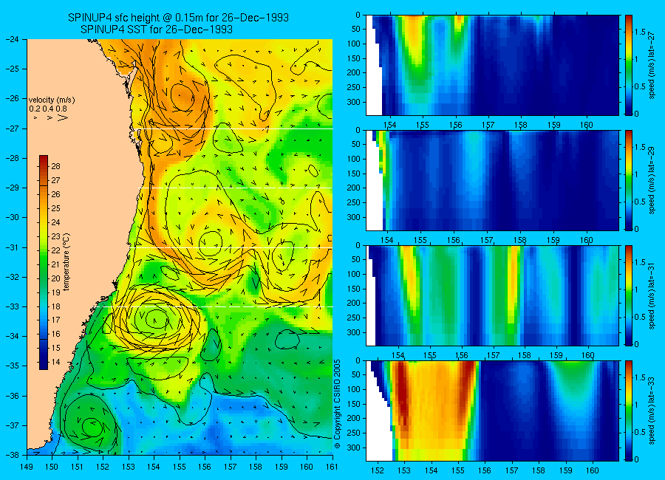
Task: Click the '-31' latitude label on the map axis
Action: [12, 247]
